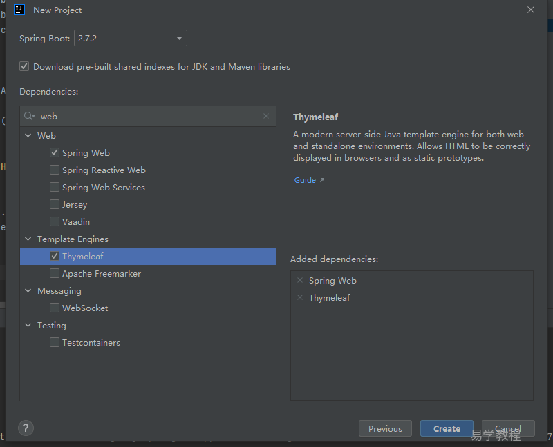553x447 pixels.
Task: Close the New Project dialog
Action: (x=531, y=10)
